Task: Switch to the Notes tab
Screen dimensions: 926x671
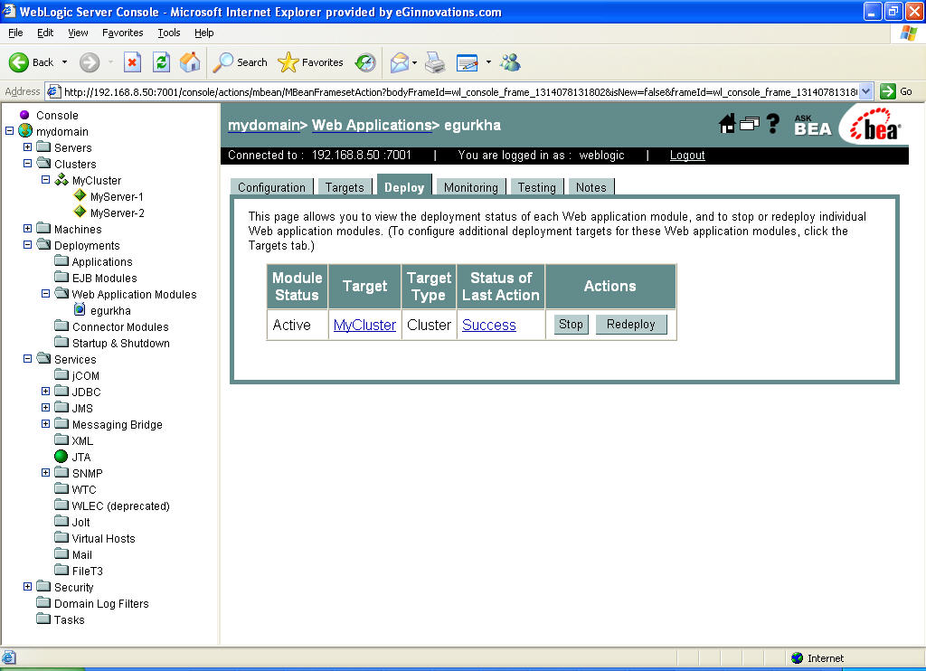Action: [591, 186]
